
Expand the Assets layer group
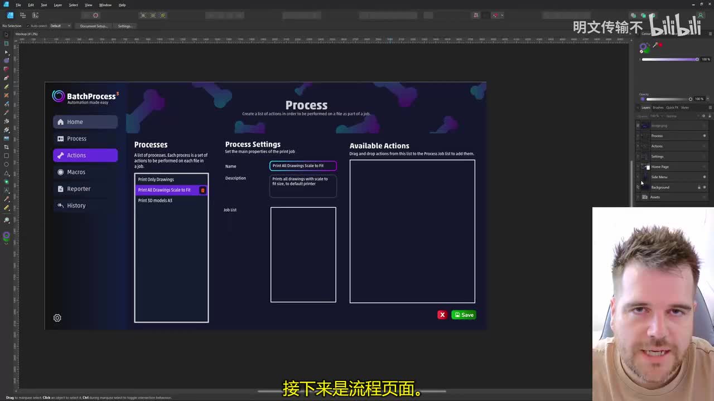[638, 197]
